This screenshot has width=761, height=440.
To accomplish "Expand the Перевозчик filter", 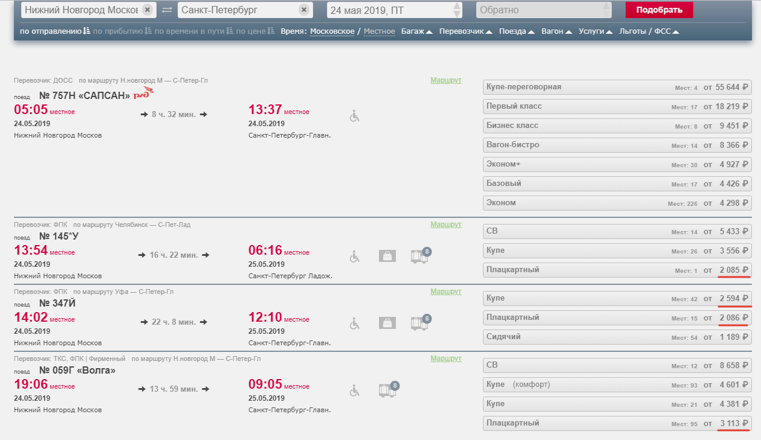I will point(465,31).
